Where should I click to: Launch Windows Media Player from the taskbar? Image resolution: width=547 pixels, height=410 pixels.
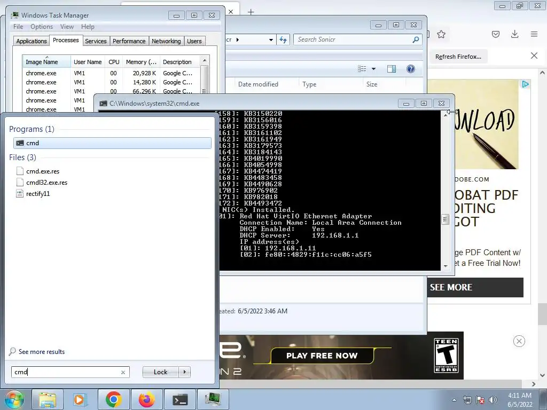click(x=80, y=399)
